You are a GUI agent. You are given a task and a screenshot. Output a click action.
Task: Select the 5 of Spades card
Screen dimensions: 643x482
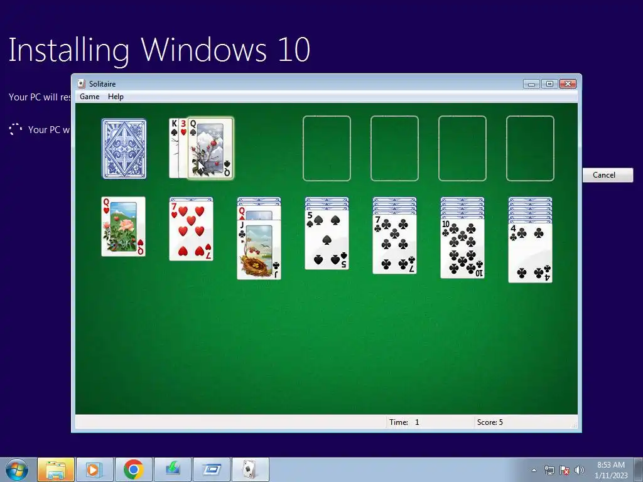pyautogui.click(x=327, y=240)
